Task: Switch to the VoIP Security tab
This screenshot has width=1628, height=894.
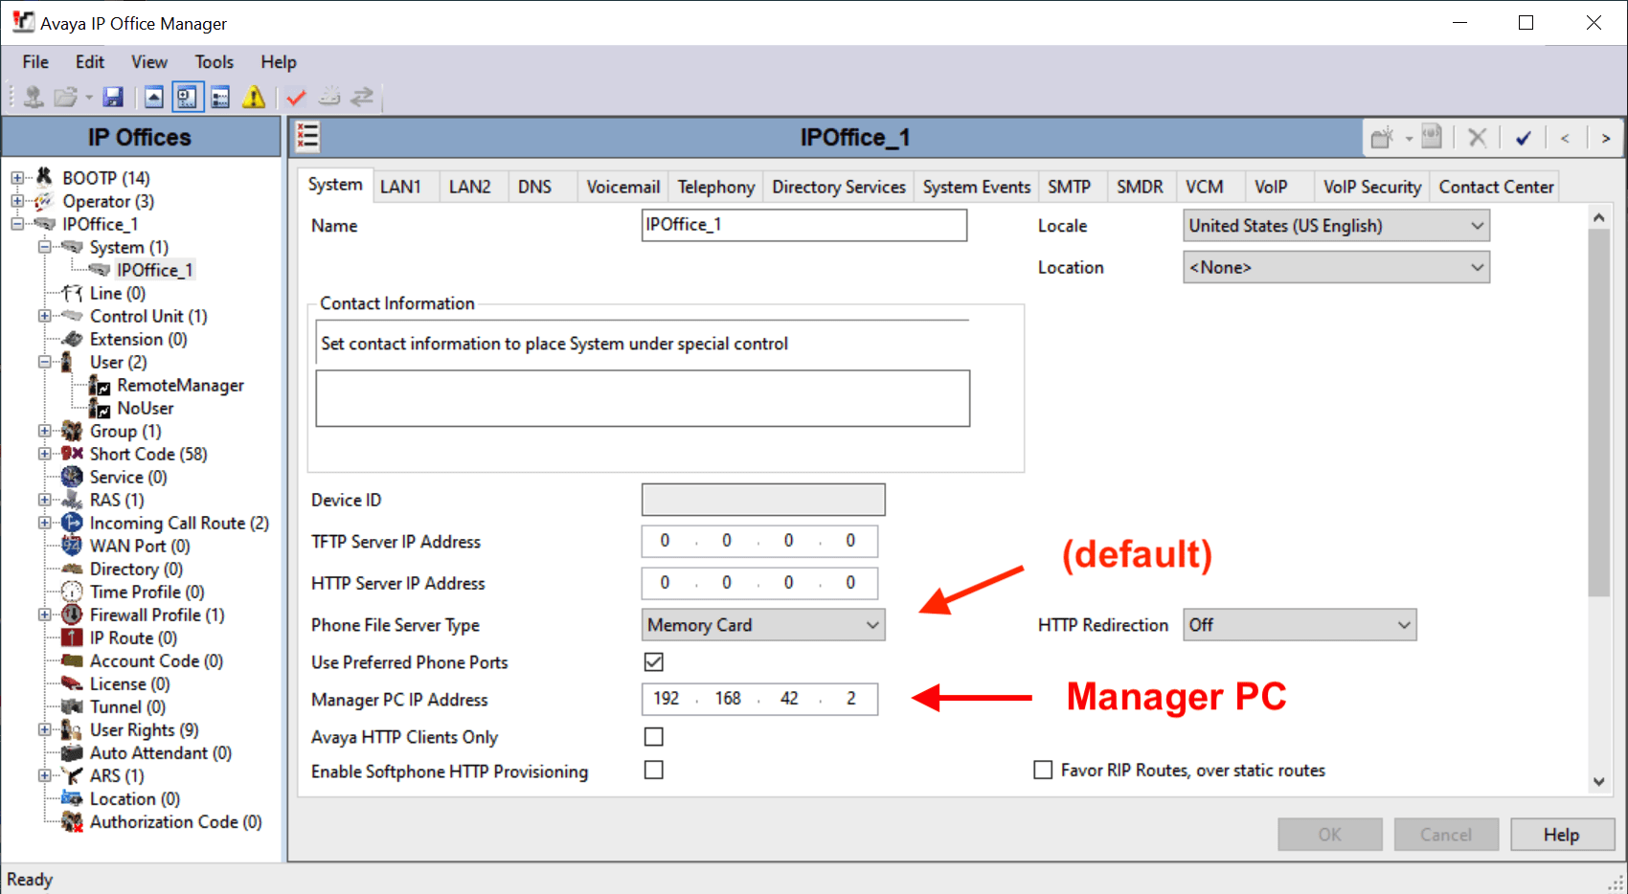Action: coord(1371,186)
